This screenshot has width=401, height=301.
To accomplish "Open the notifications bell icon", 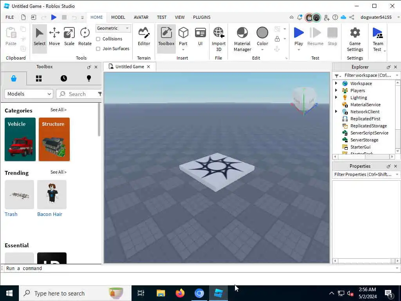I will pos(300,17).
